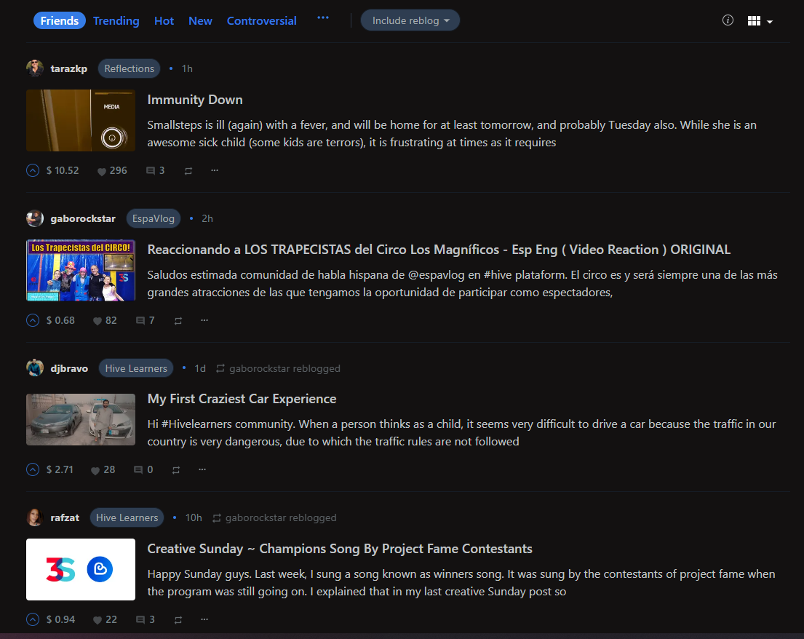The height and width of the screenshot is (639, 804).
Task: Click tarazkp's profile avatar
Action: [35, 68]
